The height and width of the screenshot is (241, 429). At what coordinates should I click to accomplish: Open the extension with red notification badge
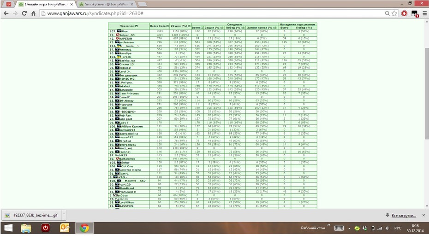point(415,13)
